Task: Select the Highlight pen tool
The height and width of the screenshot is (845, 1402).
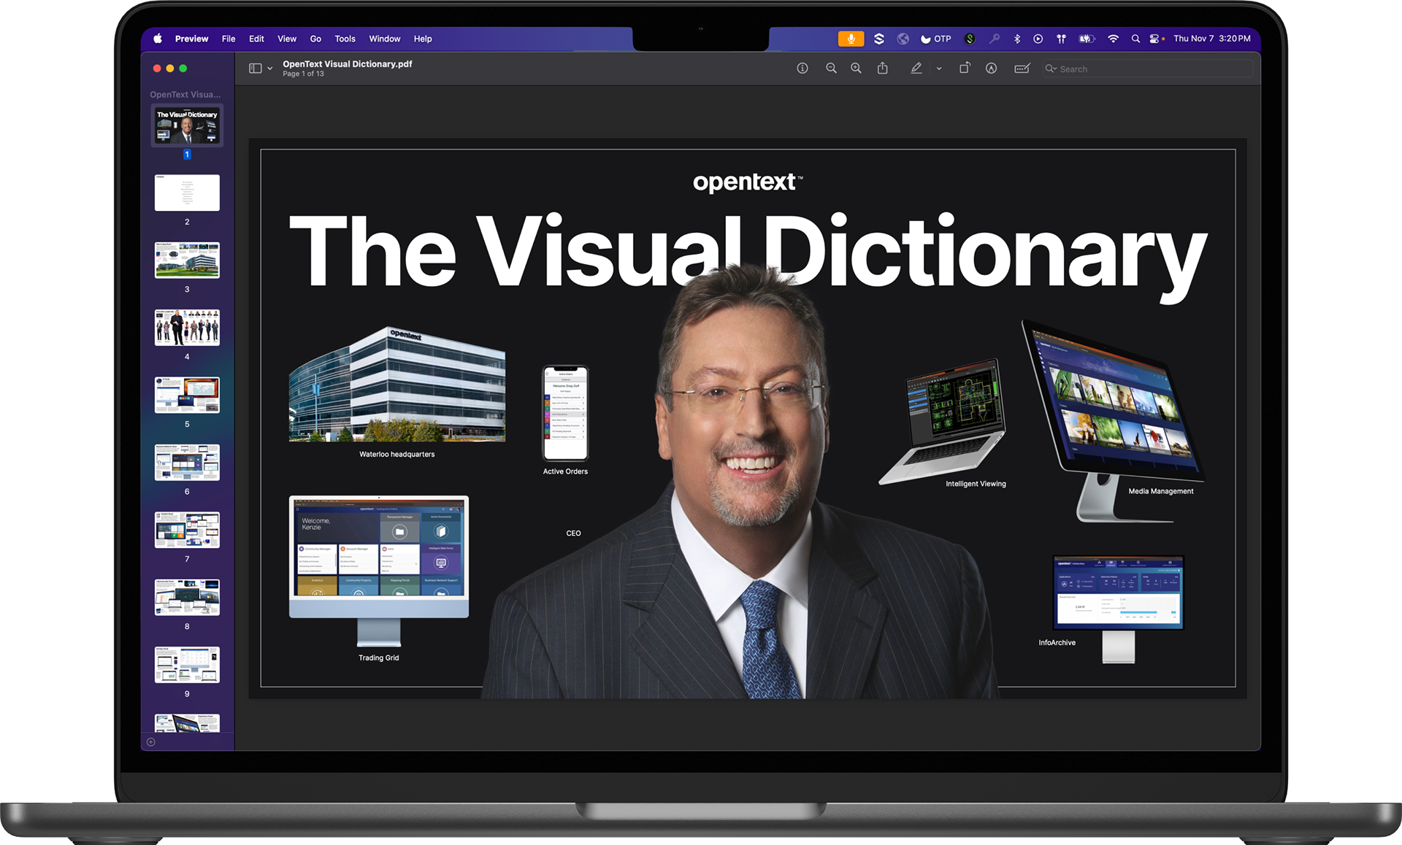Action: pyautogui.click(x=916, y=69)
